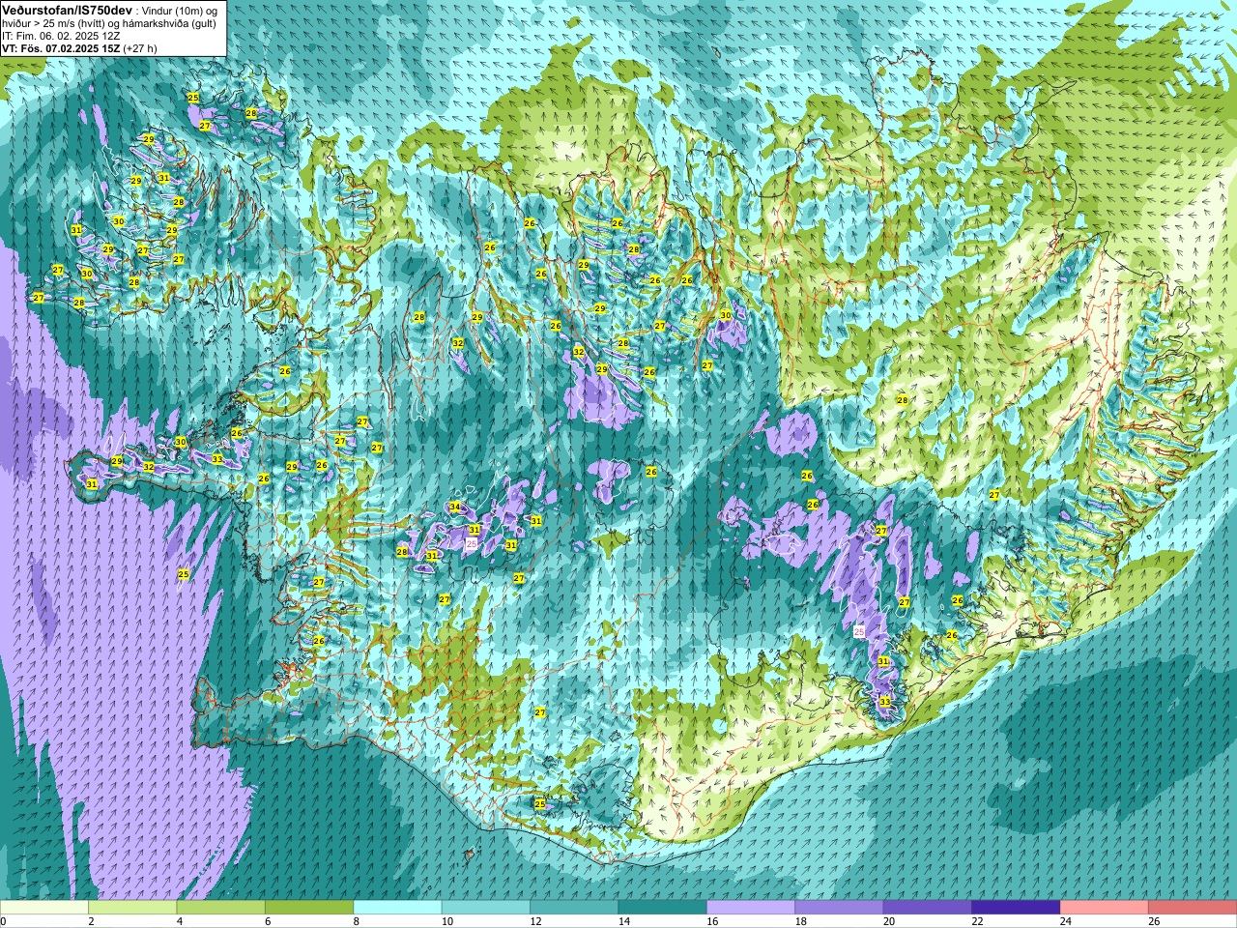Viewport: 1237px width, 928px height.
Task: Click the legend tick label "8"
Action: click(x=356, y=921)
